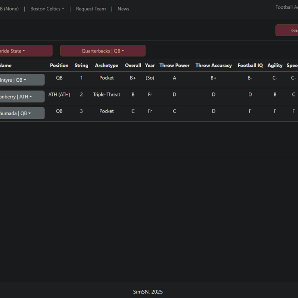This screenshot has height=298, width=298.
Task: Click the B agility grade for anberry
Action: [x=275, y=94]
